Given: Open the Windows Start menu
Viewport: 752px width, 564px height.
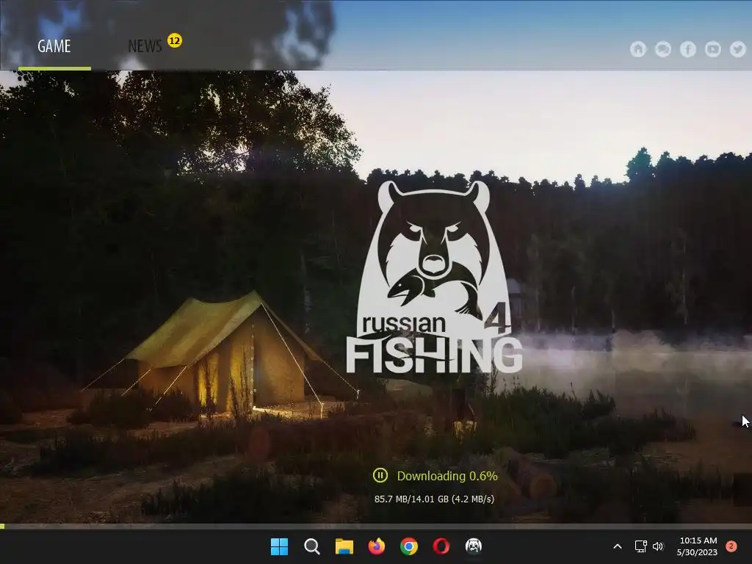Looking at the screenshot, I should click(279, 546).
